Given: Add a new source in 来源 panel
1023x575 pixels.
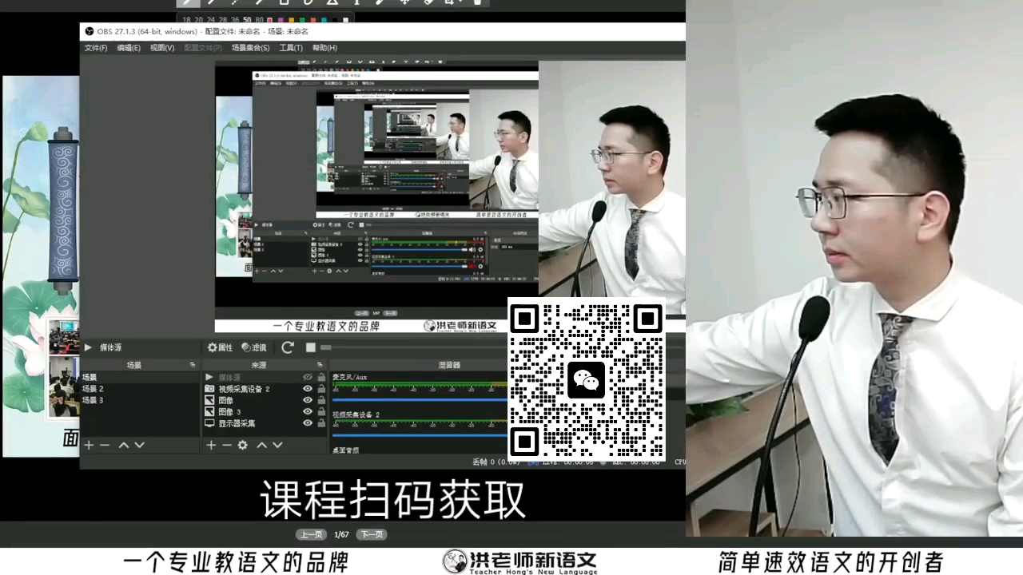Looking at the screenshot, I should click(x=211, y=445).
